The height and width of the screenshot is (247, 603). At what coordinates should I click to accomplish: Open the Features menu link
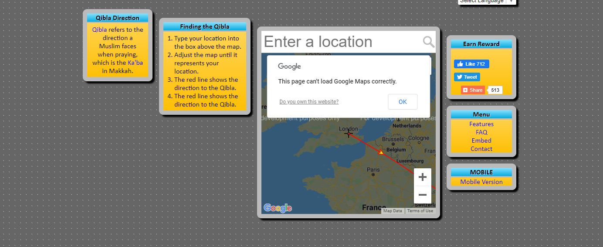481,124
